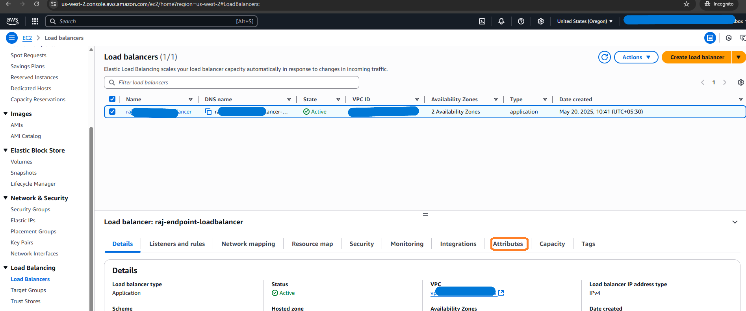746x311 pixels.
Task: Click the Filter load balancers field
Action: pyautogui.click(x=236, y=82)
